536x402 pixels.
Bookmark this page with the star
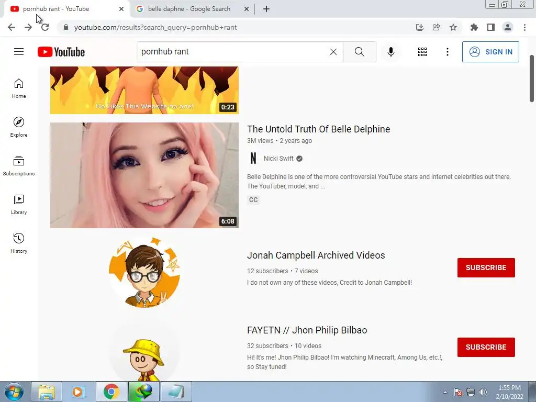click(453, 27)
